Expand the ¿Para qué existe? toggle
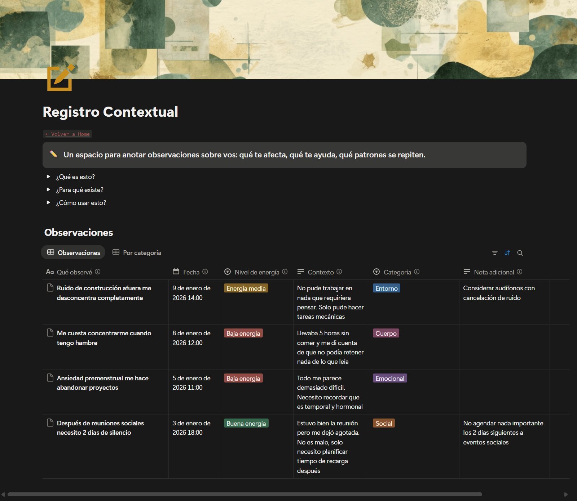Image resolution: width=577 pixels, height=501 pixels. coord(48,190)
